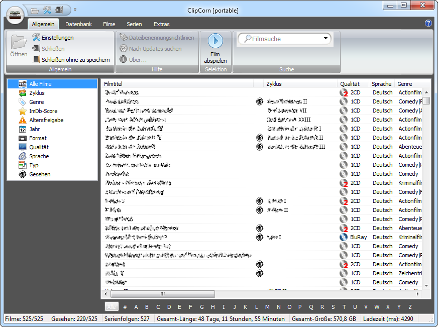The height and width of the screenshot is (327, 438).
Task: Click the Film abspielen play button
Action: [x=215, y=41]
